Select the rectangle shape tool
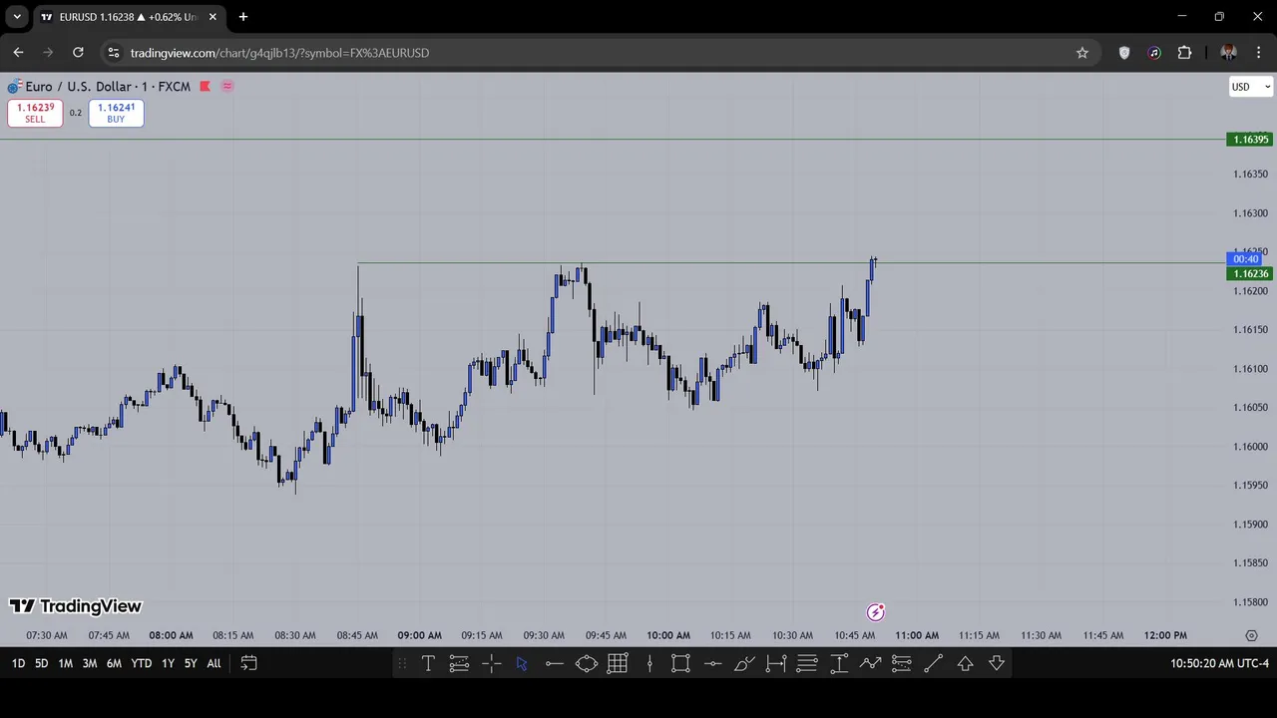 680,663
